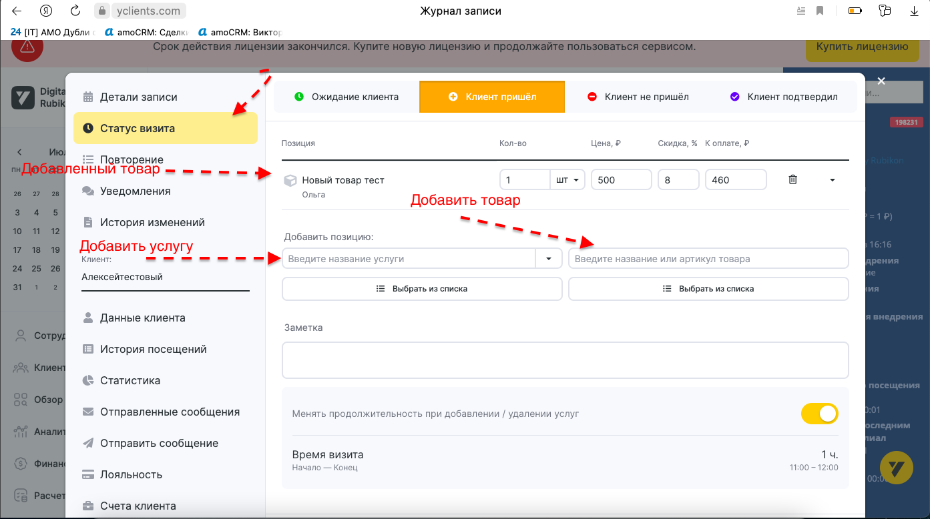This screenshot has height=519, width=930.
Task: Open the шт unit dropdown
Action: 567,179
